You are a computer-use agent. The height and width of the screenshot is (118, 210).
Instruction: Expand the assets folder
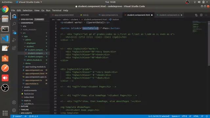[27, 87]
